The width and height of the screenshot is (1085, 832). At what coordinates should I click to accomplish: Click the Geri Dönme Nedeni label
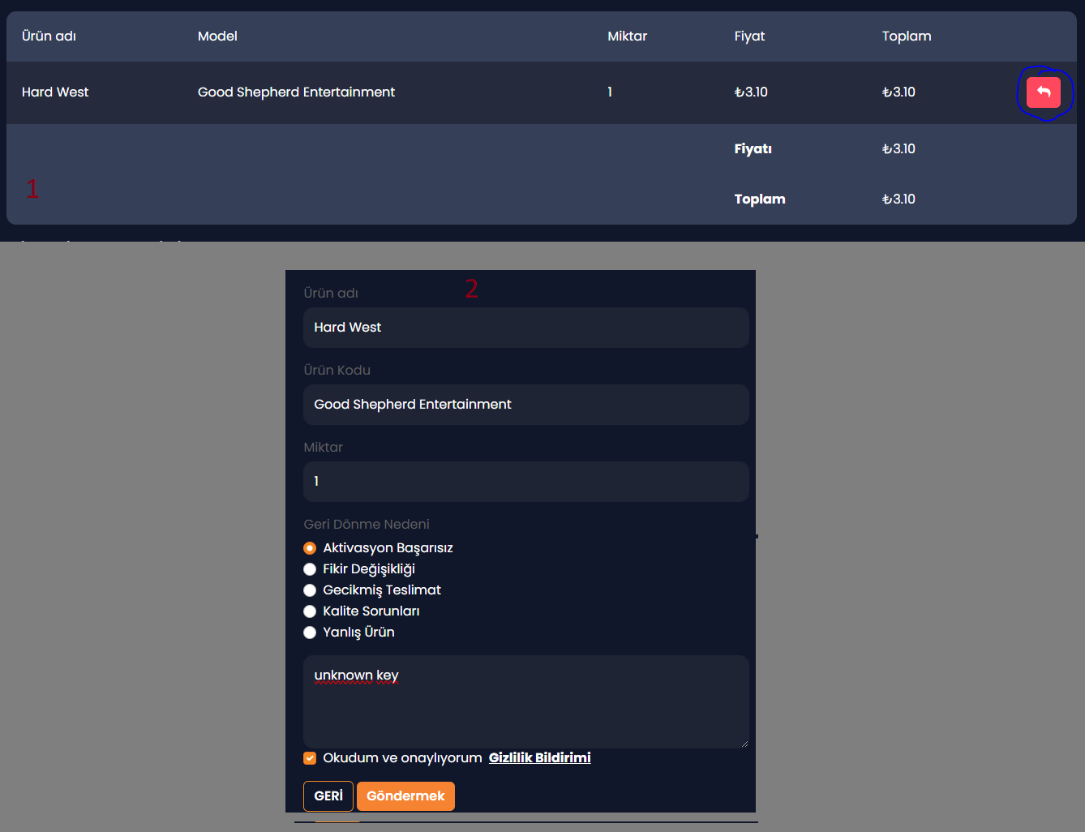[367, 525]
